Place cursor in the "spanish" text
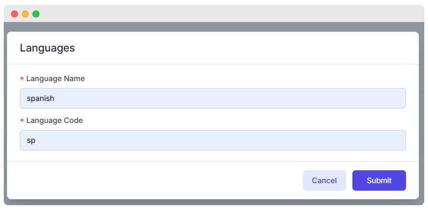The width and height of the screenshot is (428, 210). click(40, 98)
